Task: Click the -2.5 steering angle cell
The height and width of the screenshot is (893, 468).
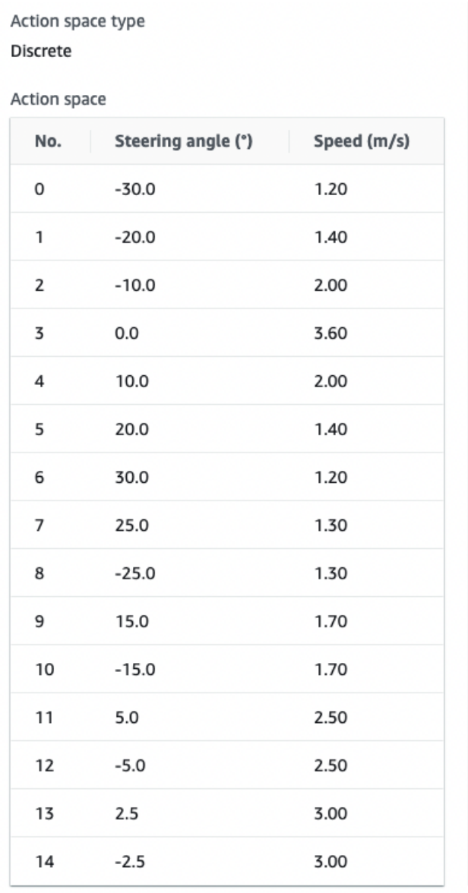Action: click(131, 862)
